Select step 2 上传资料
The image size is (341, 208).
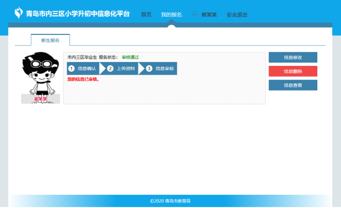point(122,68)
